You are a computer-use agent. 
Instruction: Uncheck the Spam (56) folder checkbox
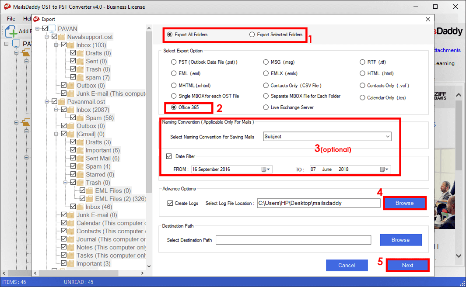point(73,118)
